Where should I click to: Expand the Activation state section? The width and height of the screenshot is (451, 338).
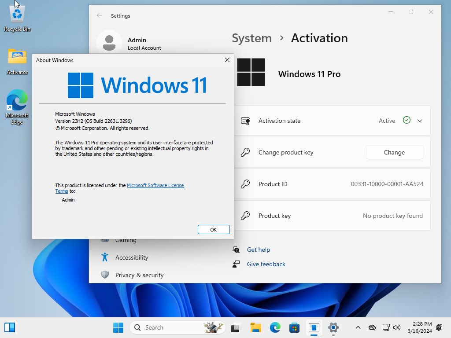click(420, 121)
